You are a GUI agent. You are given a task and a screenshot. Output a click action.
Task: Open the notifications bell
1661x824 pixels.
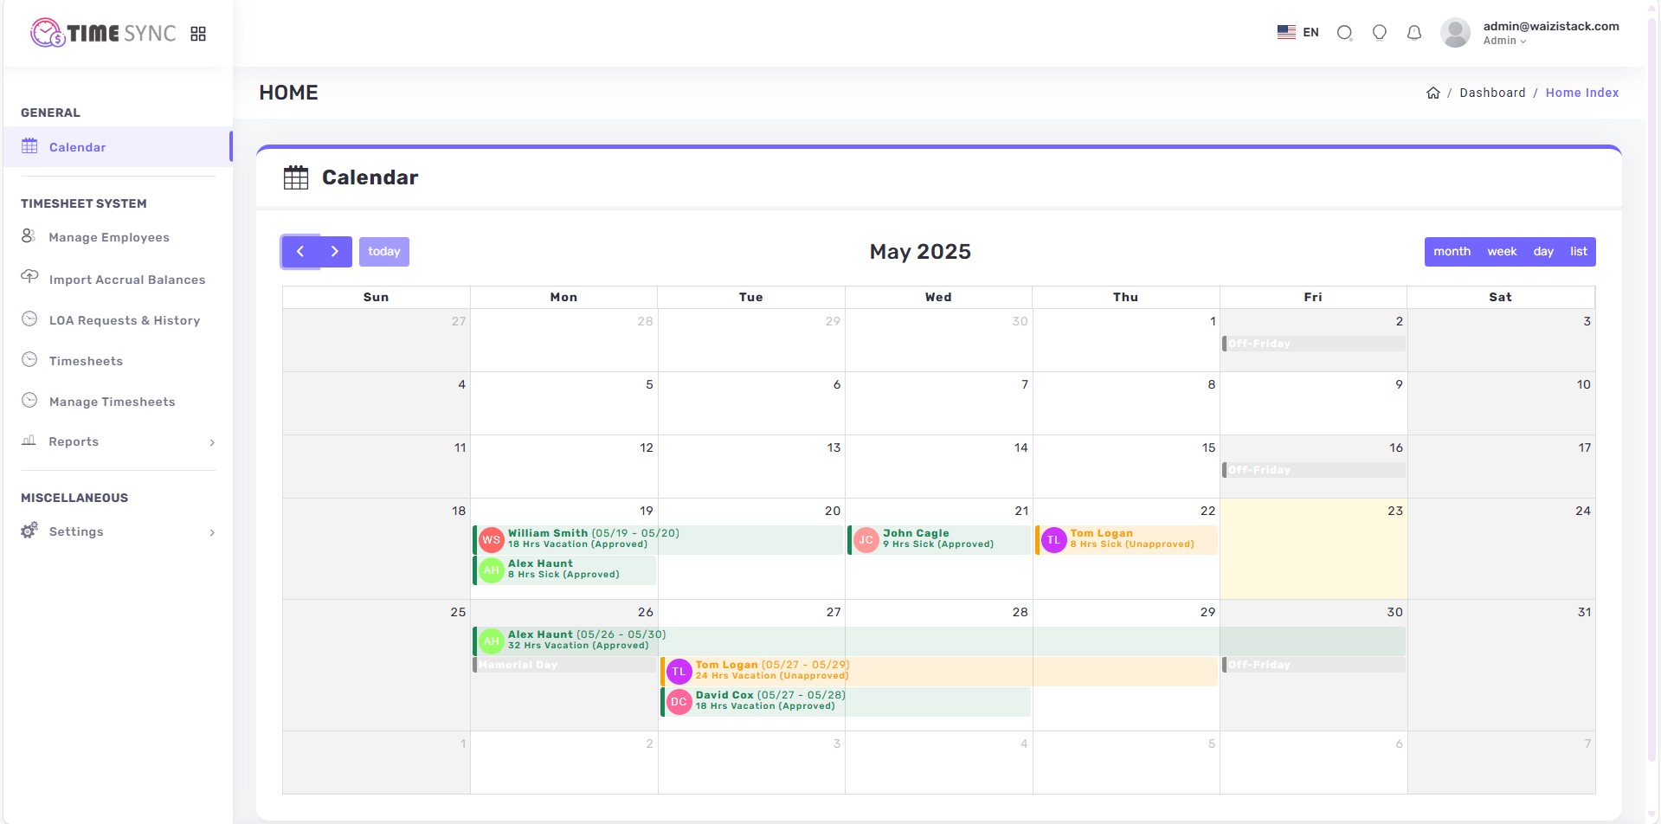coord(1414,32)
